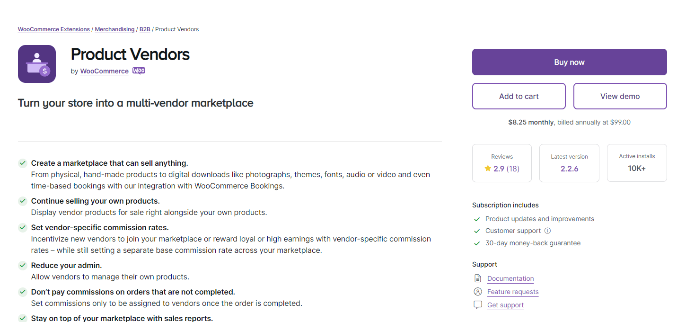Click 'Allow vendors to manage their own products.'
Screen dimensions: 677x322
coord(110,277)
